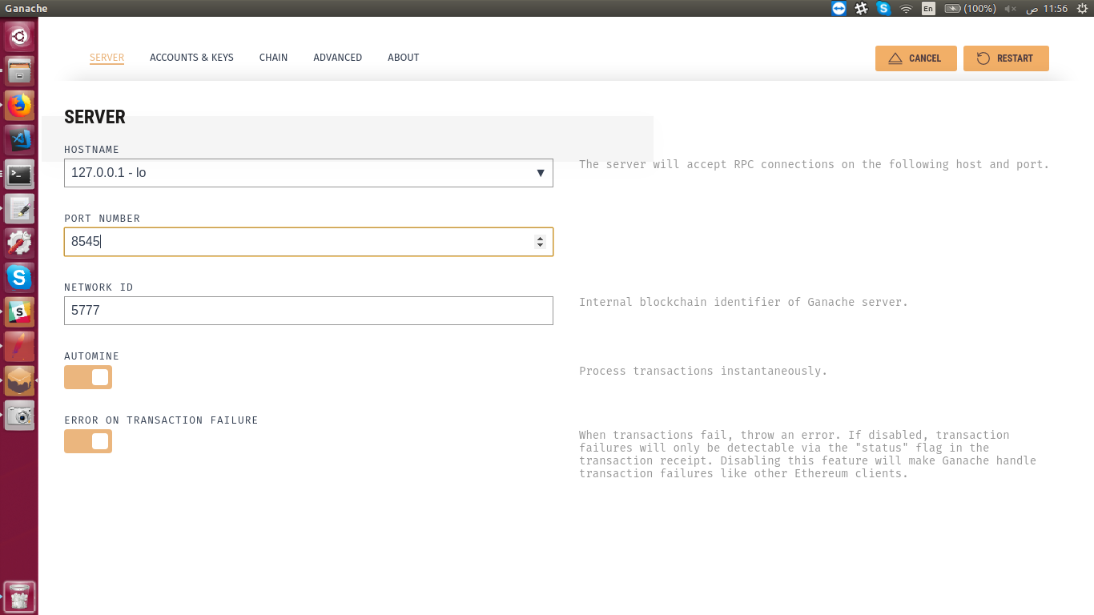Launch Firefox from the dock
1094x615 pixels.
[19, 105]
